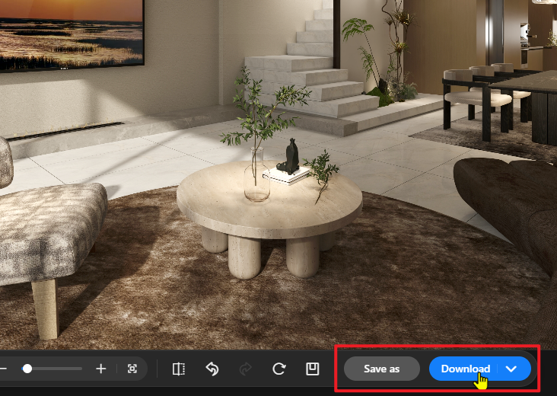Click the Save as button
Screen dimensions: 557x396
[x=381, y=369]
